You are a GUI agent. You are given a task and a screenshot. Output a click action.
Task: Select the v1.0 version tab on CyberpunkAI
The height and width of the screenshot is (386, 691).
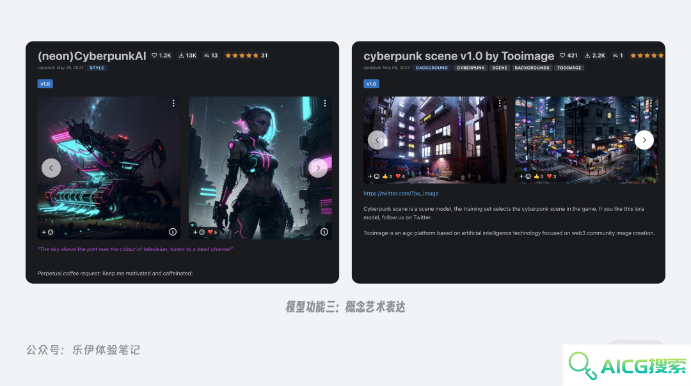(45, 84)
